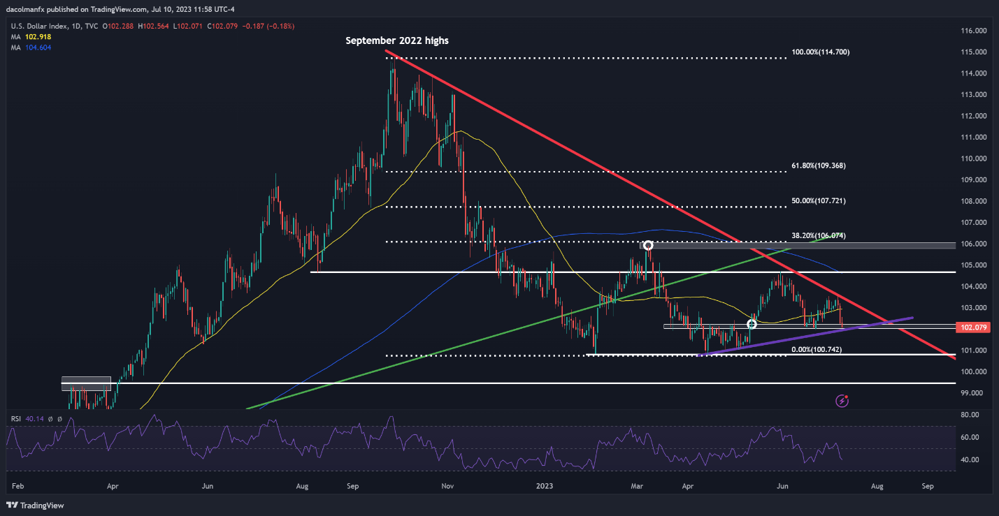This screenshot has height=516, width=999.
Task: Click the 40.00 RSI axis label
Action: pyautogui.click(x=971, y=460)
